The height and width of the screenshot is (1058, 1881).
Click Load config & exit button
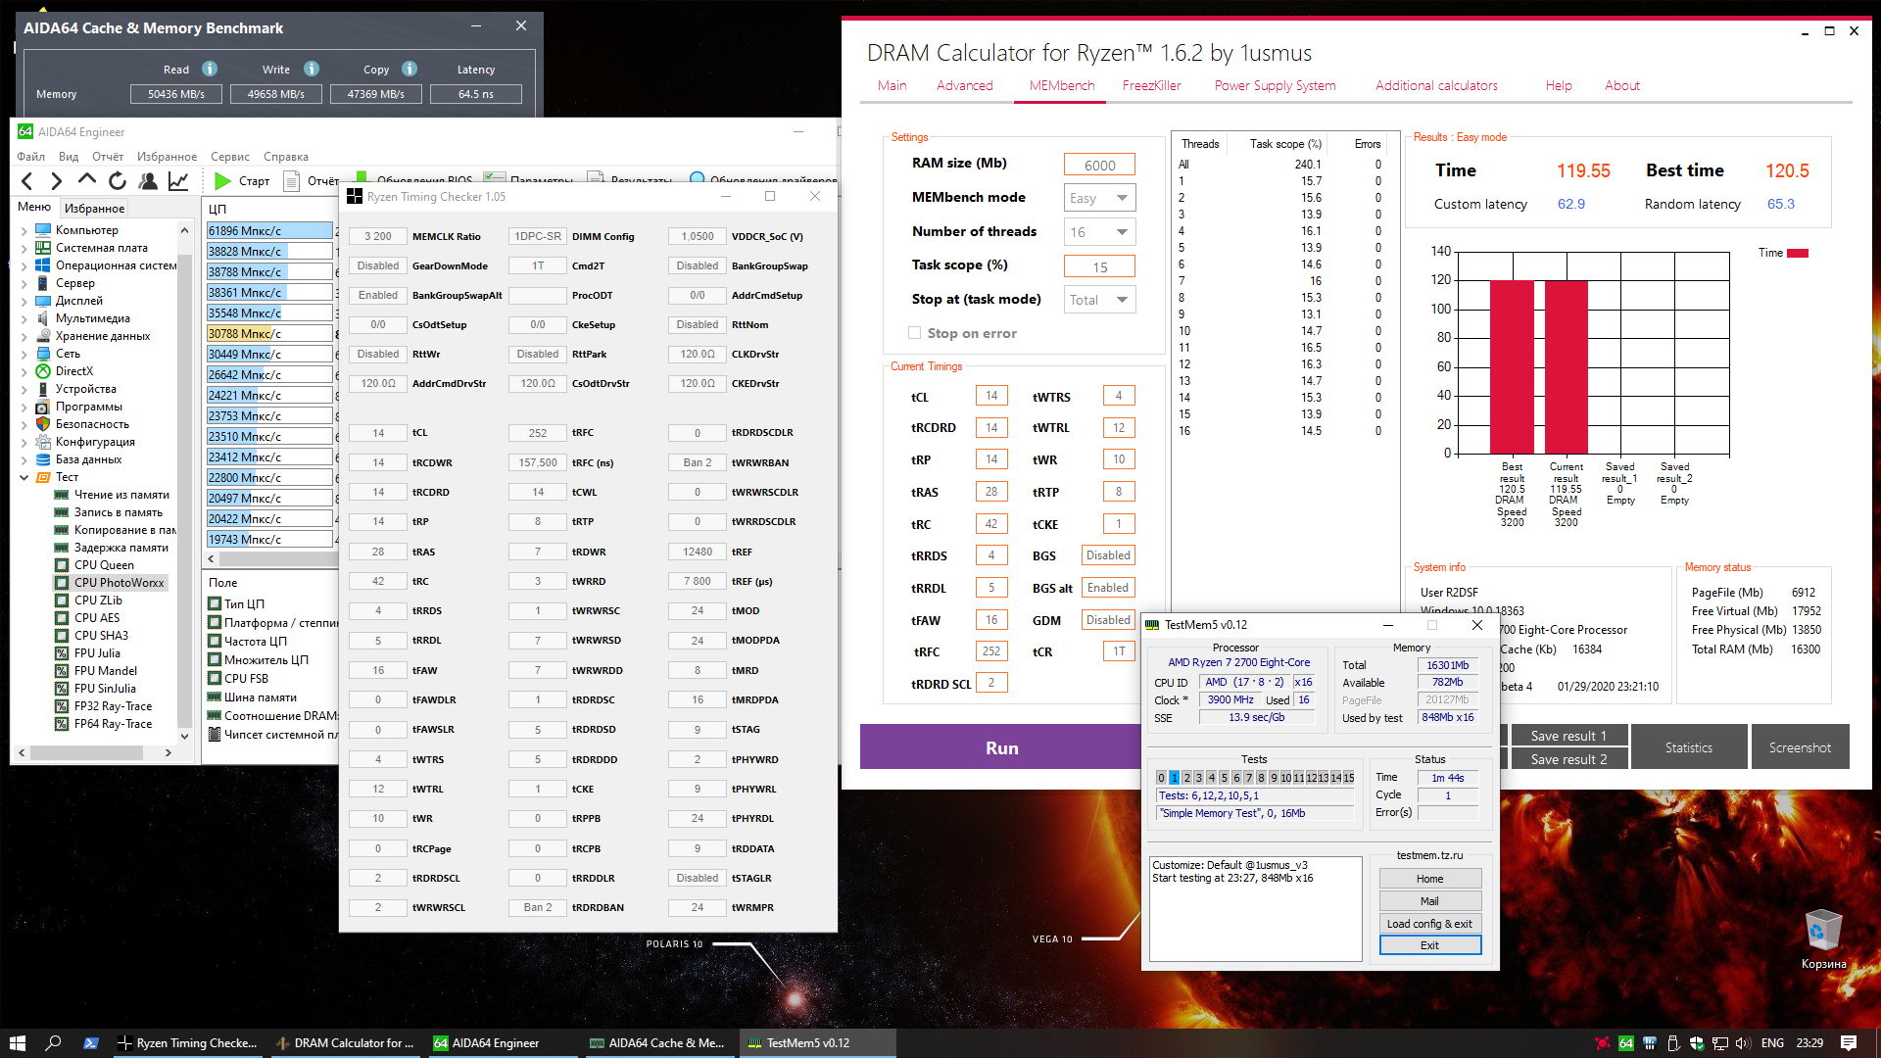(1429, 924)
